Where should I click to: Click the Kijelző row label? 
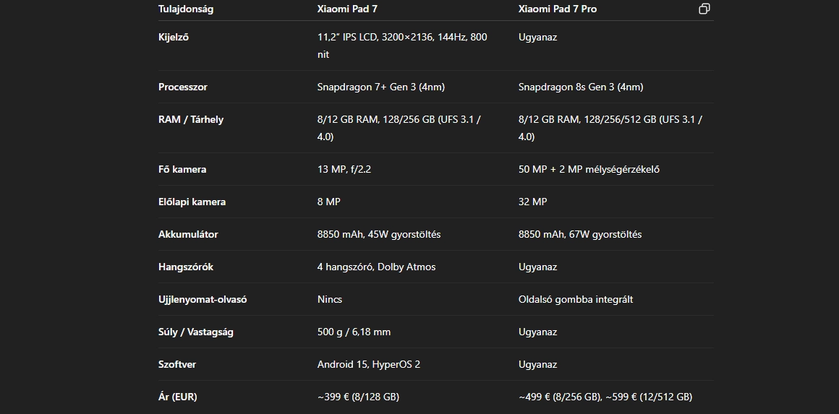tap(174, 38)
